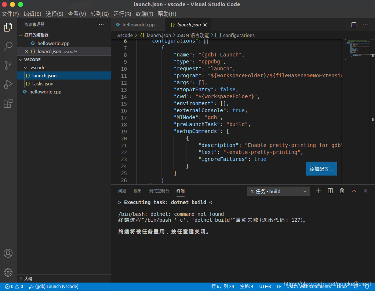
Task: Select the 终端 panel tab
Action: pyautogui.click(x=180, y=191)
